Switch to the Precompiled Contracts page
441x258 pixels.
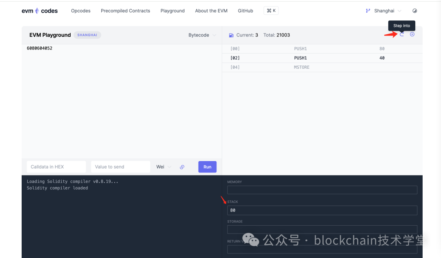point(125,11)
